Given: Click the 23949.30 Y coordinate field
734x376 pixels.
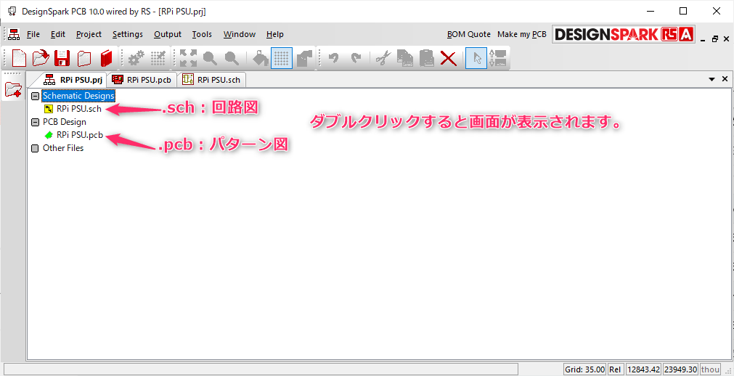Looking at the screenshot, I should (680, 369).
